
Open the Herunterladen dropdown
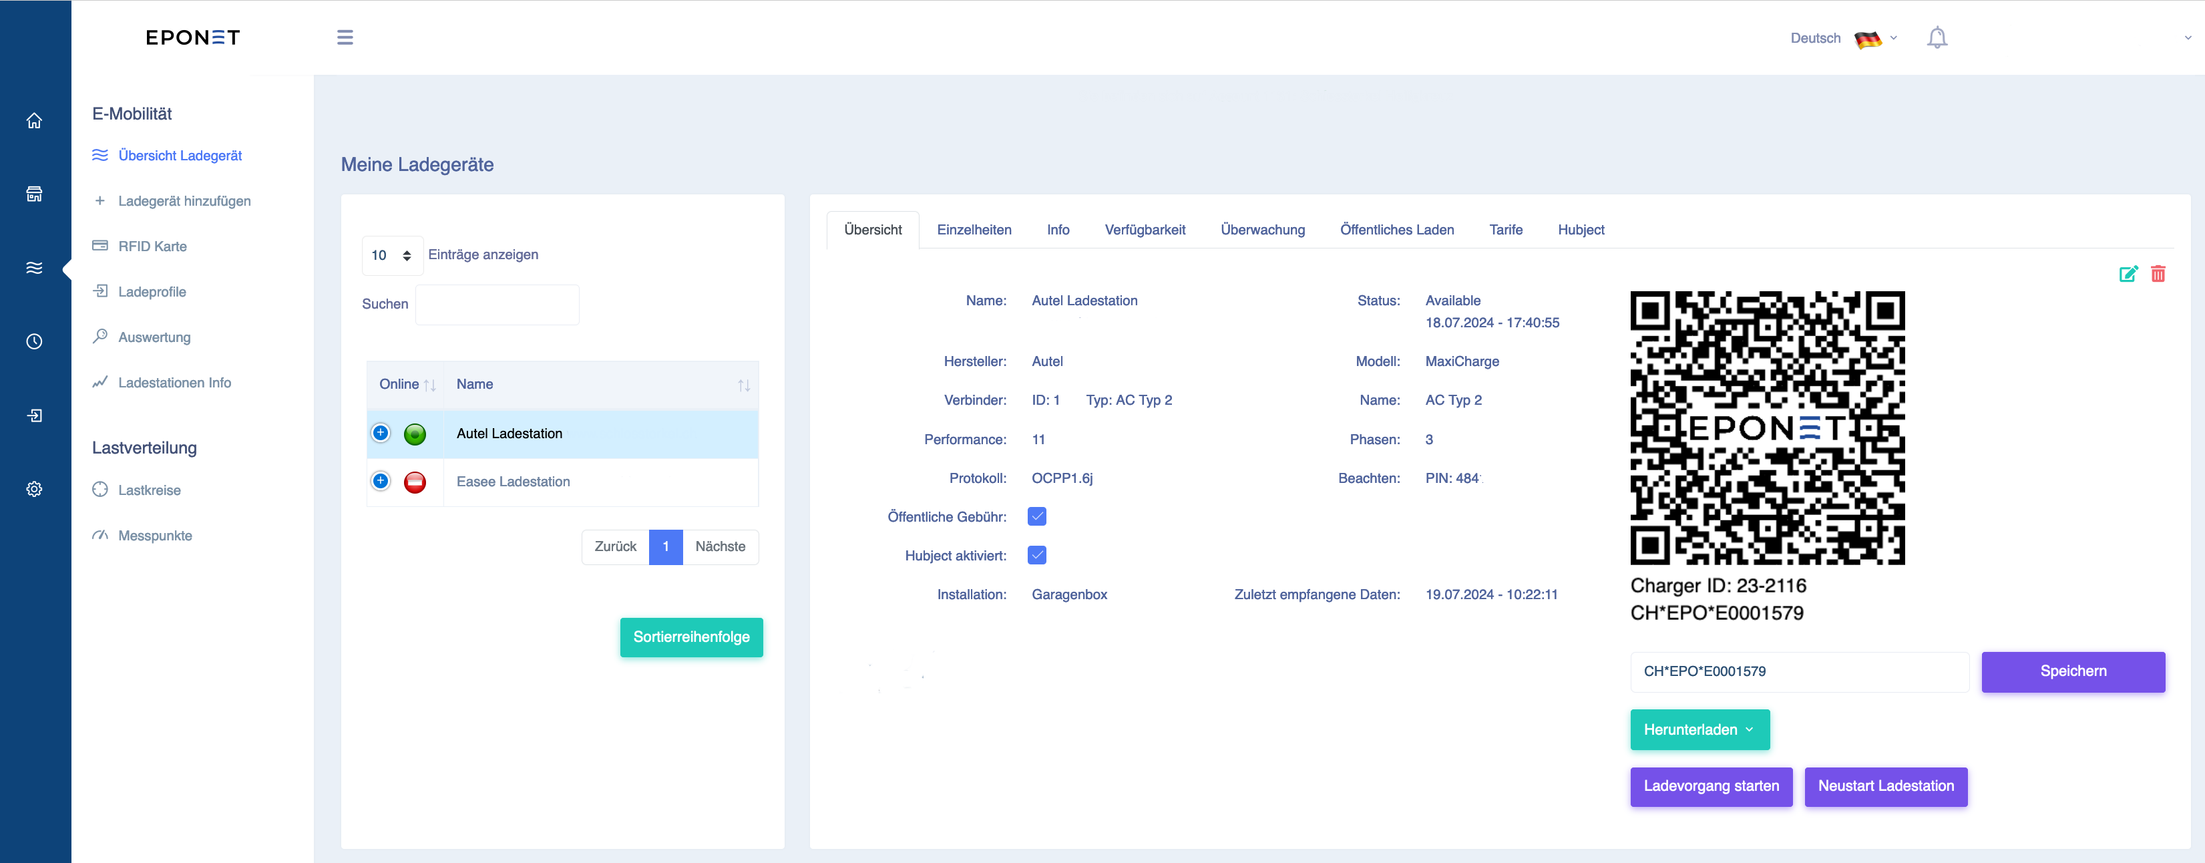(1699, 729)
